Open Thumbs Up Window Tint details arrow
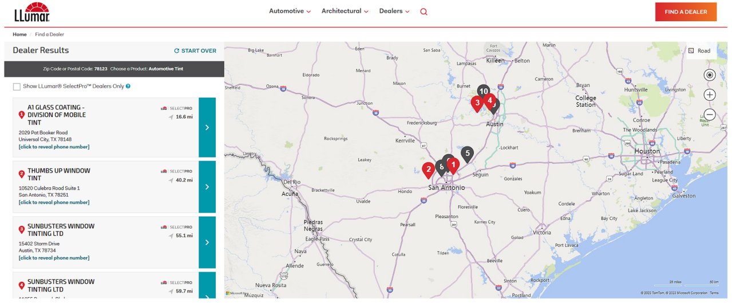 207,187
